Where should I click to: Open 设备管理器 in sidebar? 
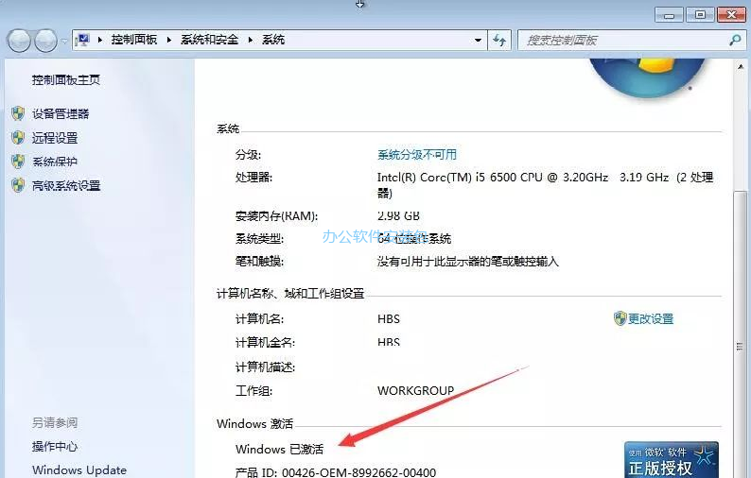pos(61,114)
